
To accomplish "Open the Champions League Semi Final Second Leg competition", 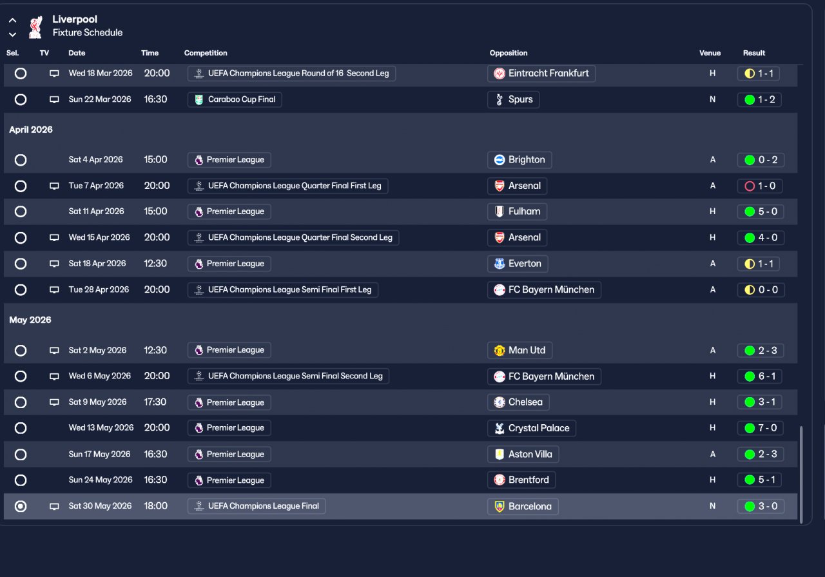I will pyautogui.click(x=288, y=376).
